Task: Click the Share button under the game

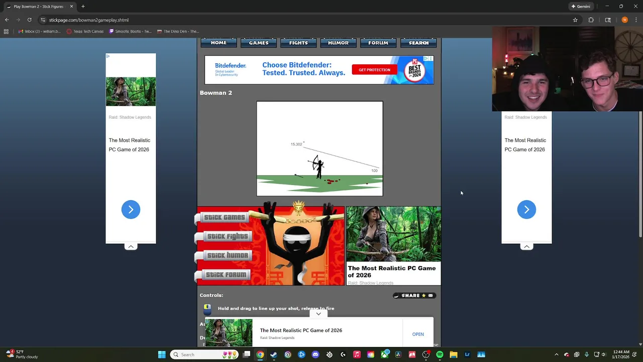Action: (414, 296)
